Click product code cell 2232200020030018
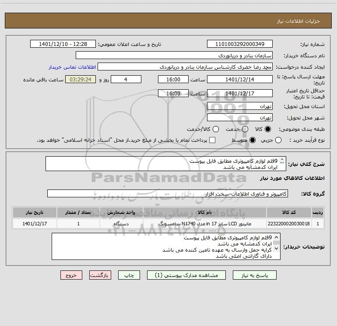The width and height of the screenshot is (337, 326). [x=289, y=224]
